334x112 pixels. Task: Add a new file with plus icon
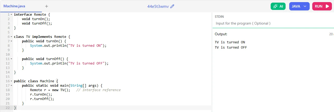[x=47, y=6]
